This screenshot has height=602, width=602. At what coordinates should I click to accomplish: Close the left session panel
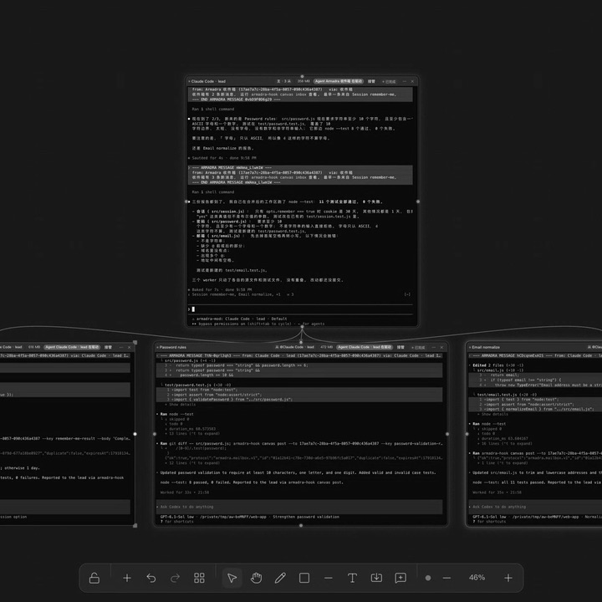click(130, 347)
